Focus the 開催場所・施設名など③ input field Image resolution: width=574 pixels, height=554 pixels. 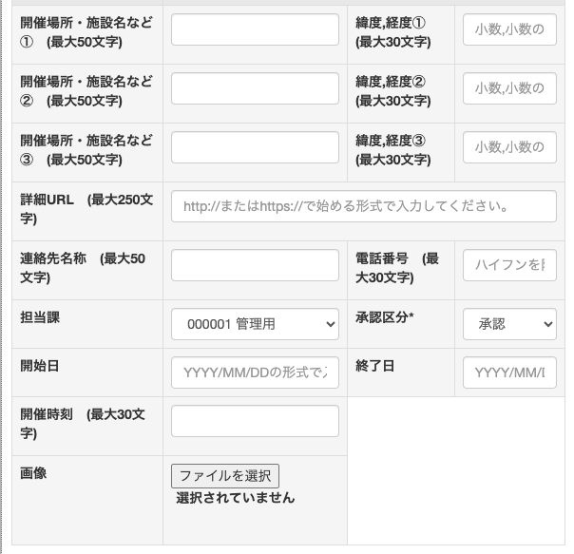255,147
